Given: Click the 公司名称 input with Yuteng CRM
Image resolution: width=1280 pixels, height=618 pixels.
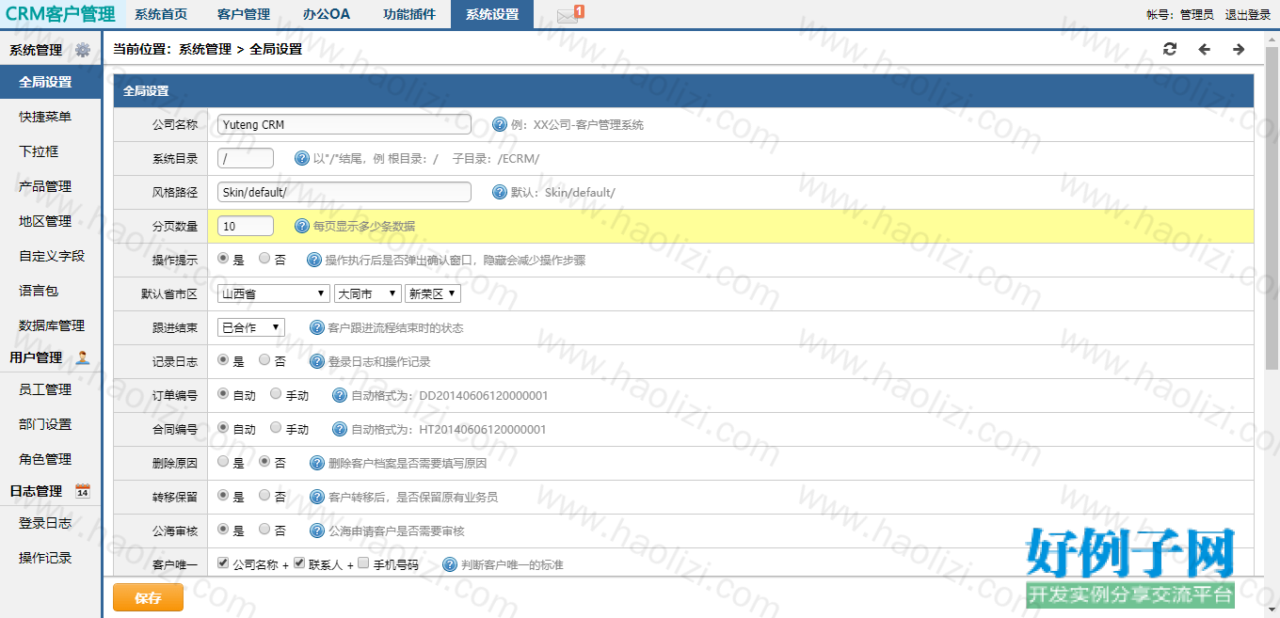Looking at the screenshot, I should [344, 124].
